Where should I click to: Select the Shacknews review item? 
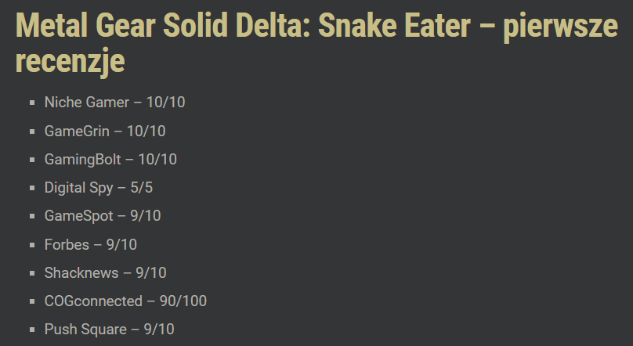click(x=81, y=272)
